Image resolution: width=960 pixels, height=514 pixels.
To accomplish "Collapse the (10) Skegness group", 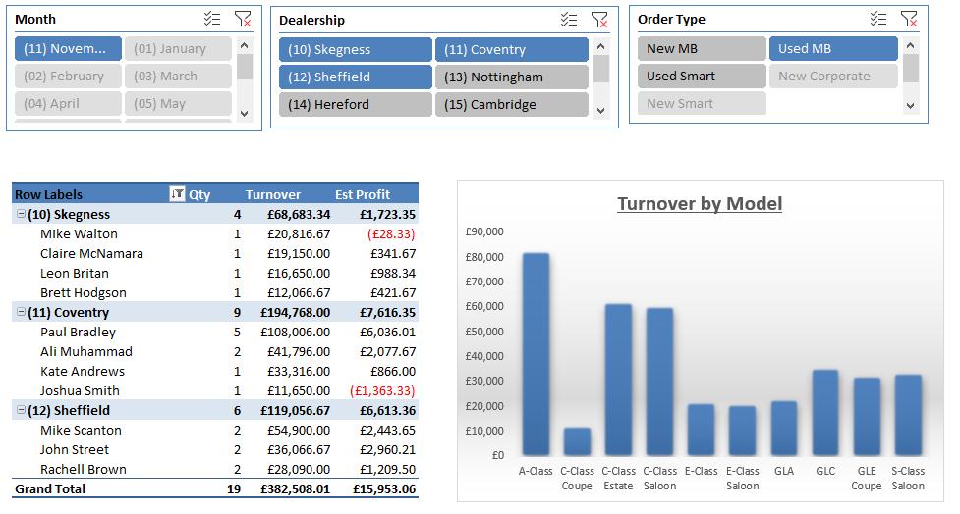I will [x=21, y=214].
